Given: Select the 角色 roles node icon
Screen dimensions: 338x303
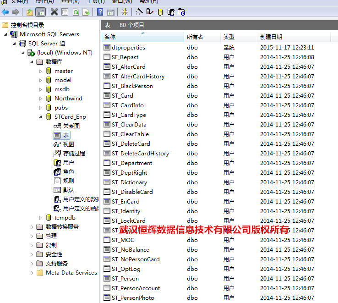Looking at the screenshot, I should [57, 172].
